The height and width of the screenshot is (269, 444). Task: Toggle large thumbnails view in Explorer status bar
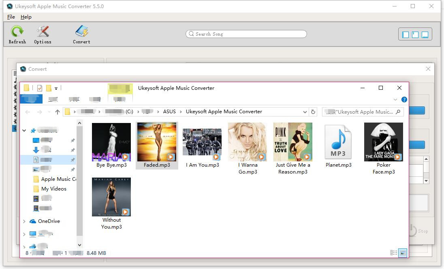click(403, 253)
